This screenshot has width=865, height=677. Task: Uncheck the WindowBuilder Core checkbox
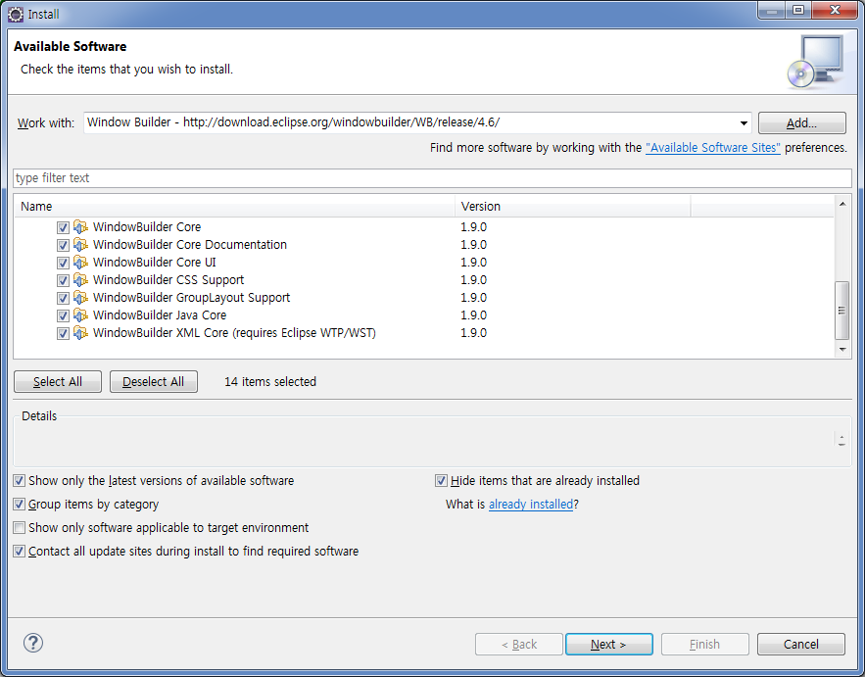coord(63,227)
